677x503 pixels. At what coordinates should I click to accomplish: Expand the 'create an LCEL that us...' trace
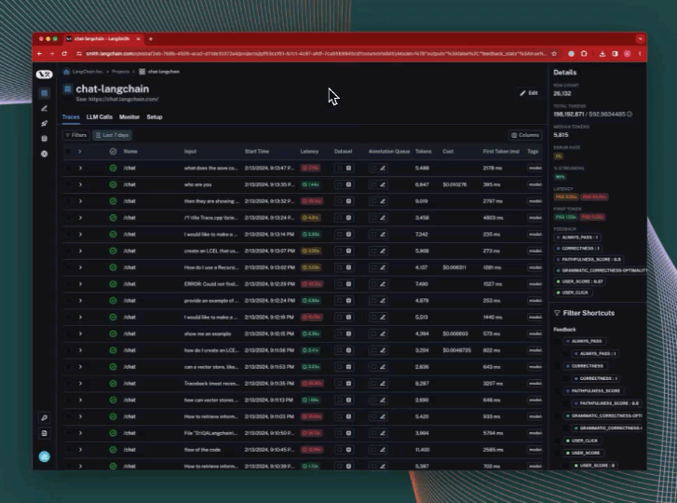pos(80,251)
